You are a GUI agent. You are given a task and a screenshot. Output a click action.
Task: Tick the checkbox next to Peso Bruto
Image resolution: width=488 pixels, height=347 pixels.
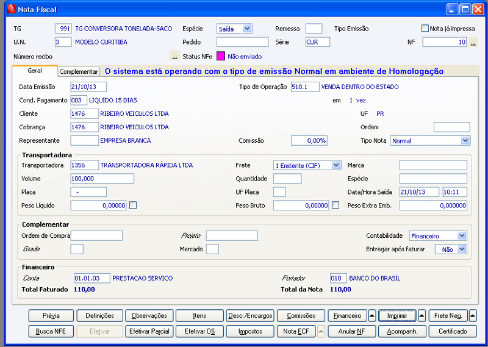pyautogui.click(x=335, y=205)
